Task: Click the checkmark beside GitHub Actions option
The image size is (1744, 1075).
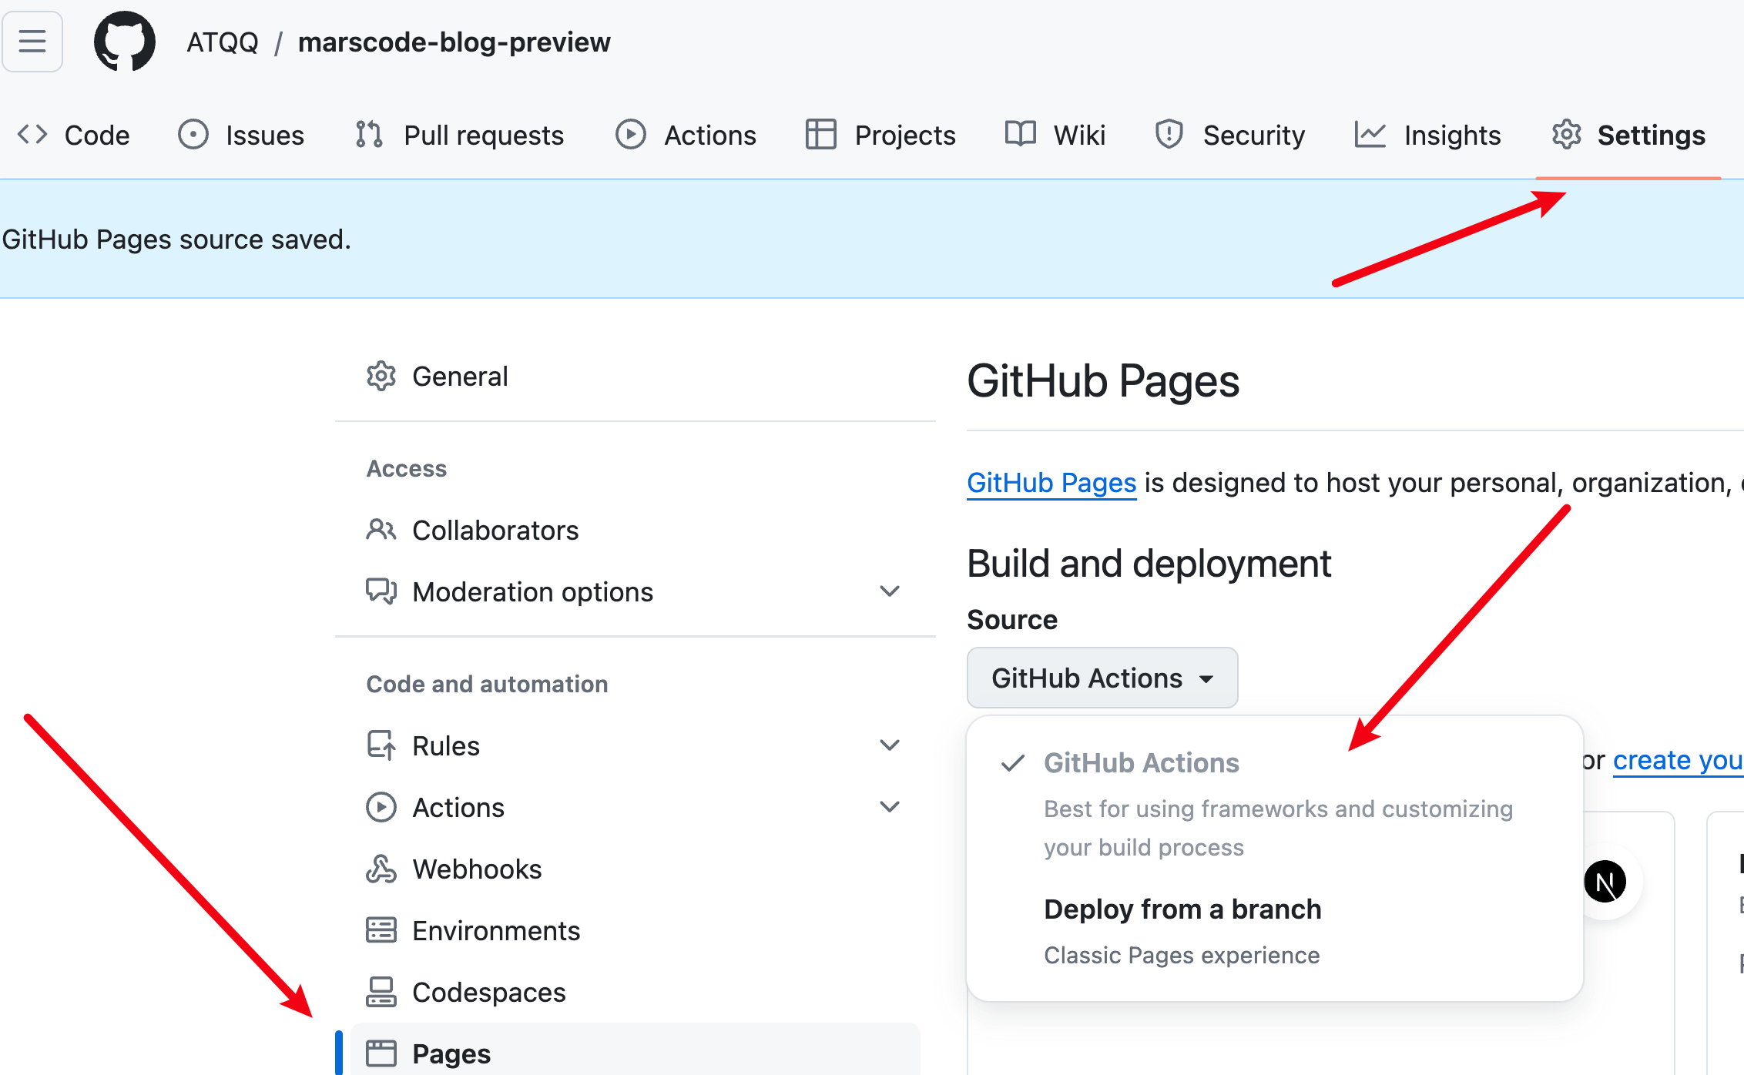Action: pyautogui.click(x=1013, y=763)
